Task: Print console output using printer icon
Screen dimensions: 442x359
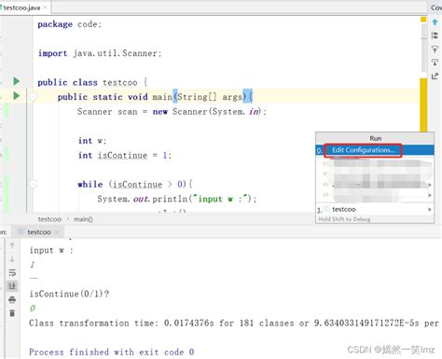Action: pyautogui.click(x=12, y=299)
